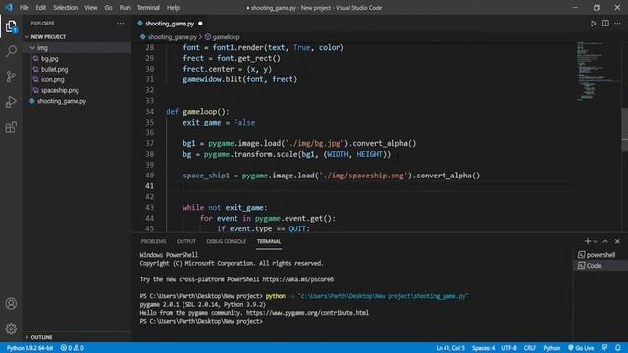
Task: Change UTF-8 file encoding
Action: pyautogui.click(x=509, y=348)
